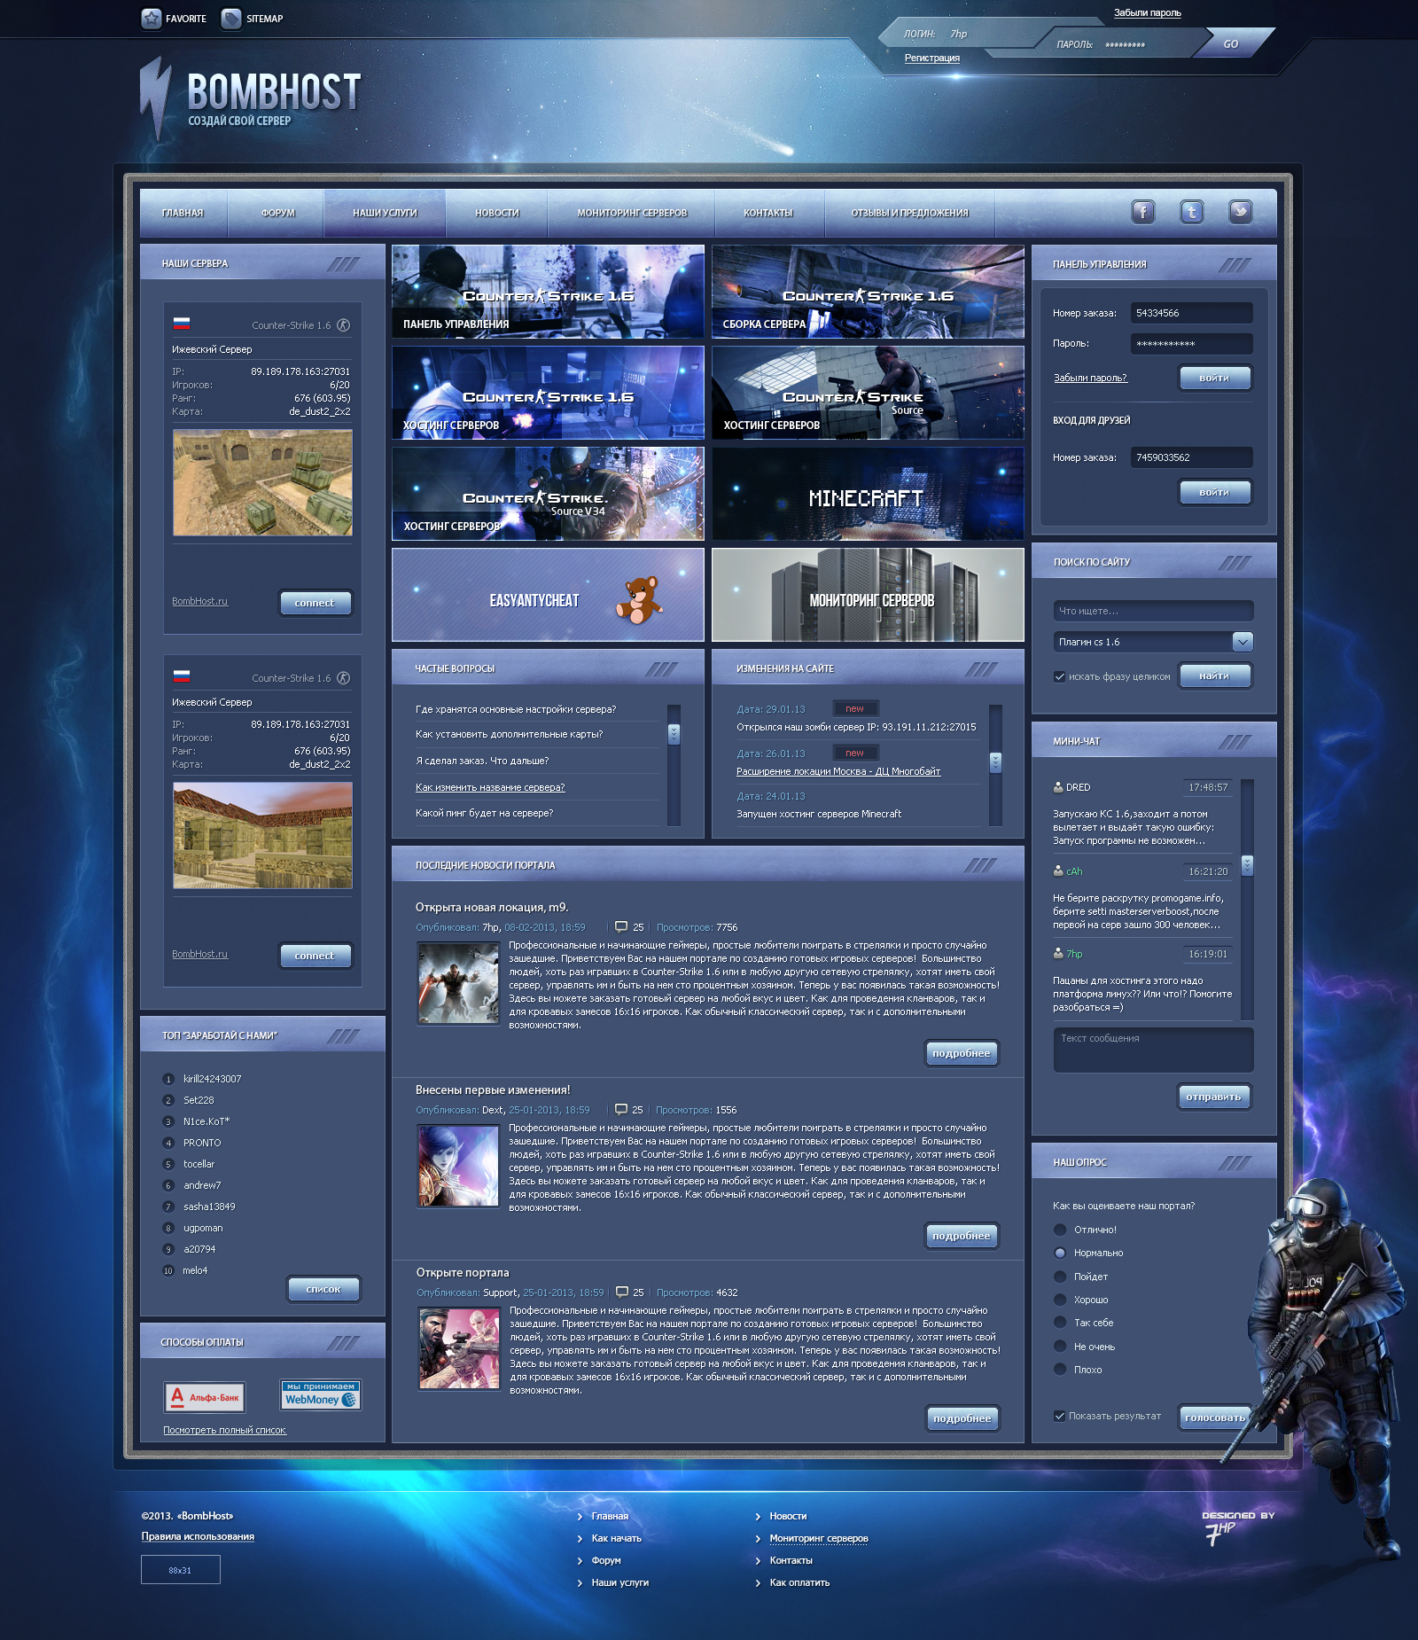Click 'Номер заказа' field with 54334566
Screen dimensions: 1418x1640
click(x=1191, y=313)
